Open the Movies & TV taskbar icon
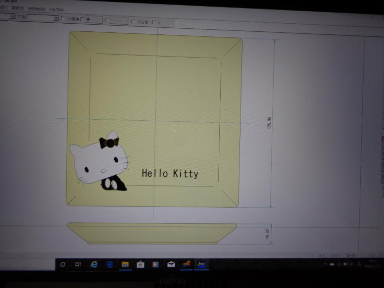Viewport: 384px width, 288px height. tap(156, 264)
